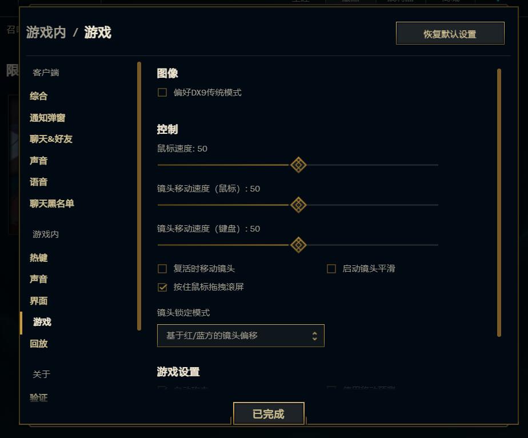Select 热键 under 游戏内

pos(38,258)
